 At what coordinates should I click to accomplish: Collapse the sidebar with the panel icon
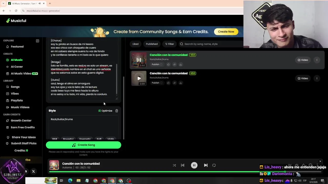[37, 41]
